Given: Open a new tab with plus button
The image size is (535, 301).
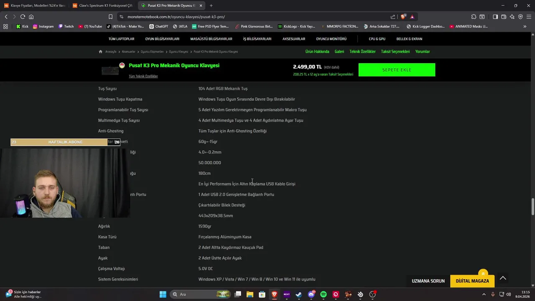Looking at the screenshot, I should [211, 5].
